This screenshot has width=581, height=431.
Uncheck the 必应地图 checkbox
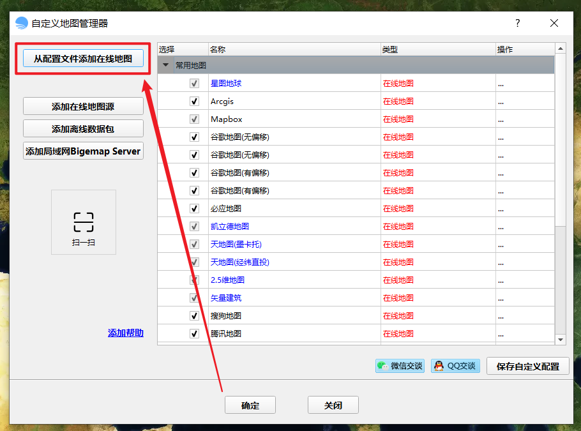(194, 208)
